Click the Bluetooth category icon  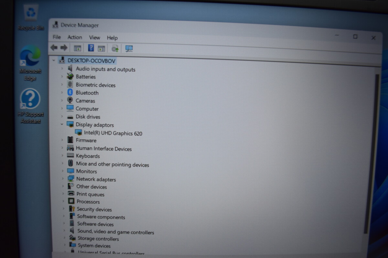(70, 93)
